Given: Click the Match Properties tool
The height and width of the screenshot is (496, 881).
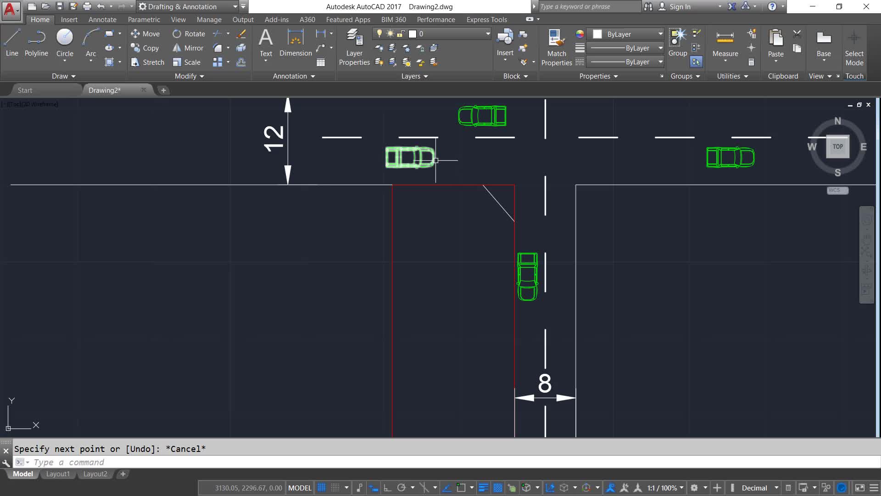Looking at the screenshot, I should pyautogui.click(x=556, y=47).
